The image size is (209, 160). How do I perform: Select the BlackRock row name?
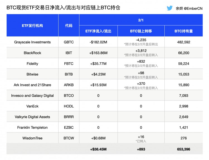[x=32, y=53]
